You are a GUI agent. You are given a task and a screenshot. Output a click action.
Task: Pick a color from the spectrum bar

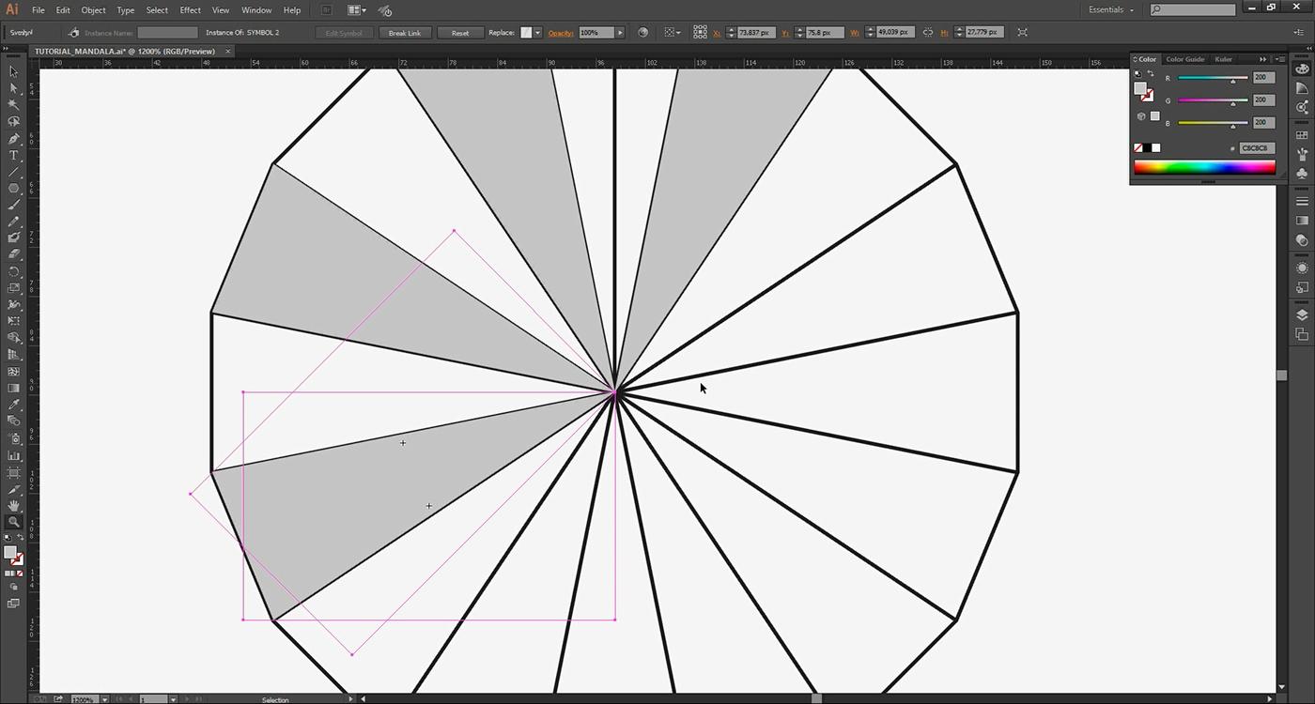click(x=1205, y=168)
